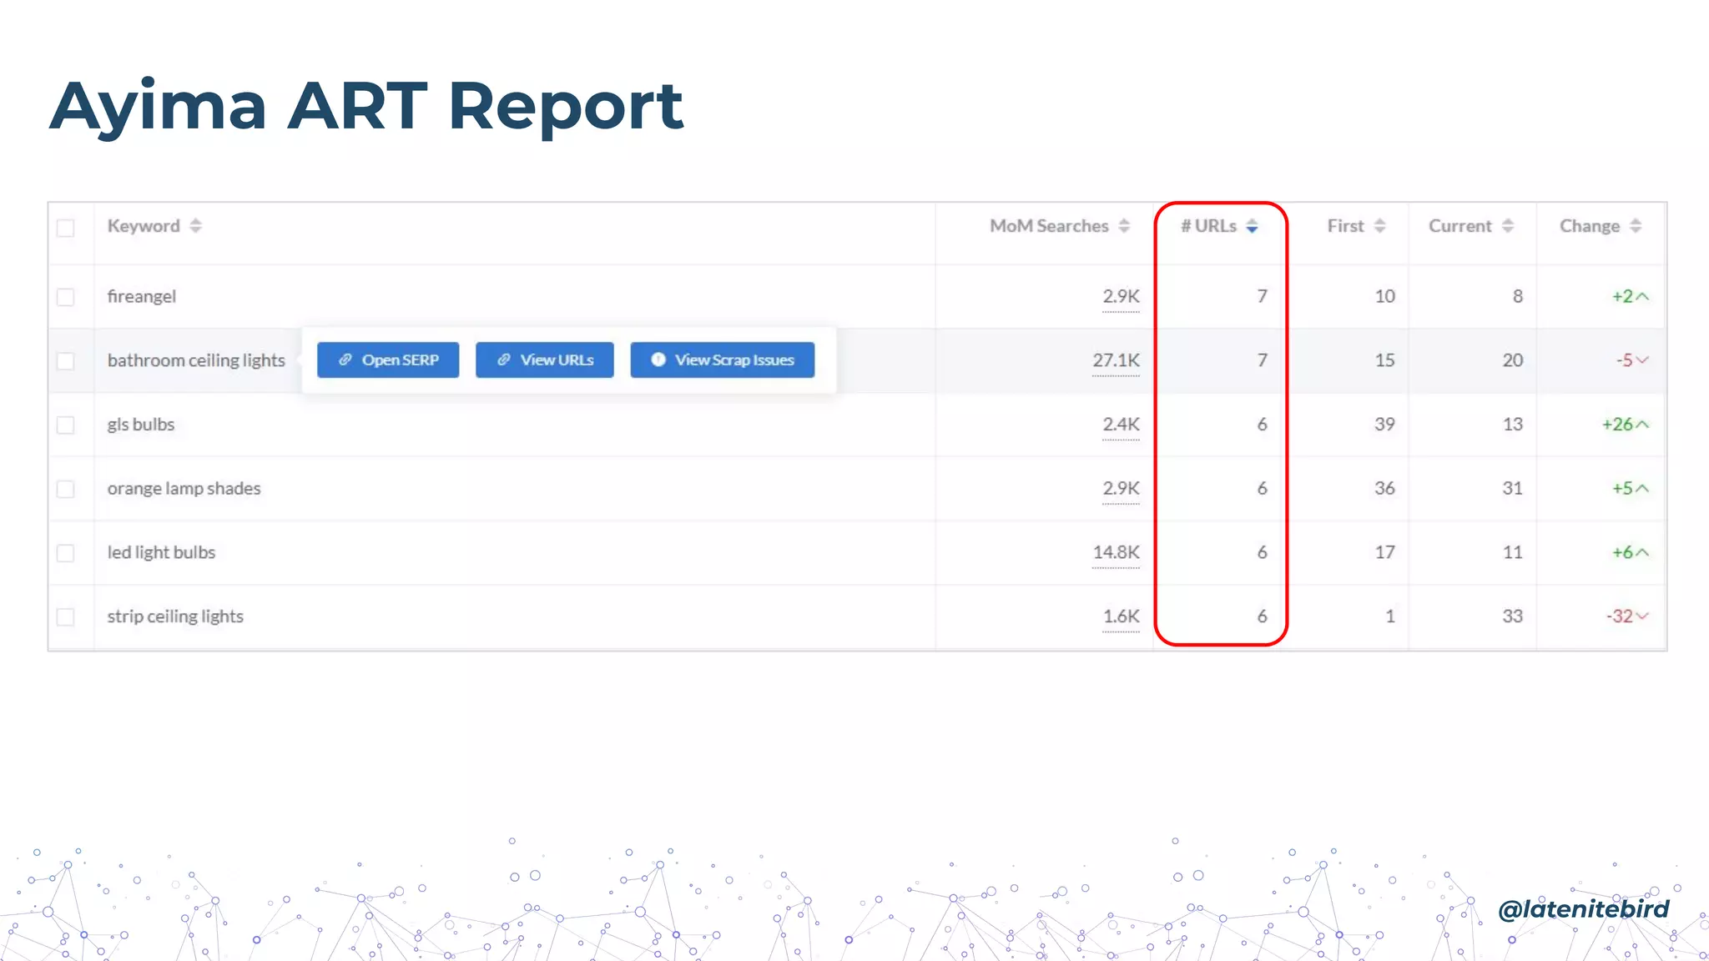Sort by First column arrows
Viewport: 1709px width, 961px height.
tap(1379, 226)
